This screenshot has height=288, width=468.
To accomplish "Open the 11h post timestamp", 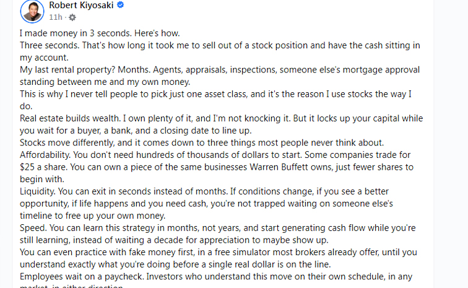I will [x=56, y=17].
